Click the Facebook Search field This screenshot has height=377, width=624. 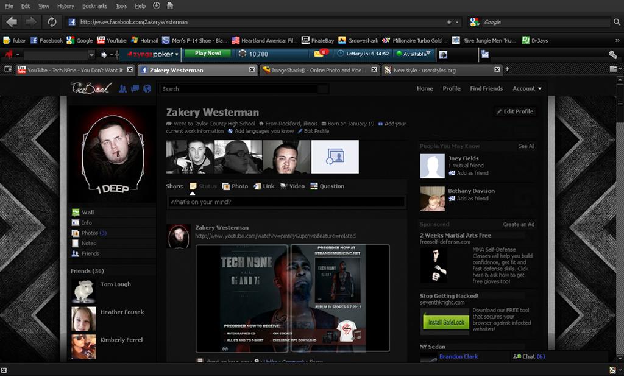tap(244, 89)
